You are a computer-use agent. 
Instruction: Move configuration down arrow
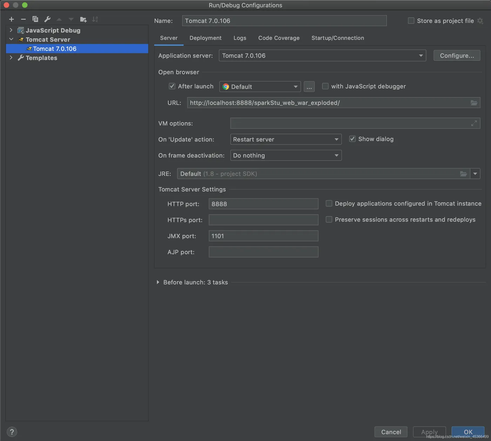click(71, 19)
